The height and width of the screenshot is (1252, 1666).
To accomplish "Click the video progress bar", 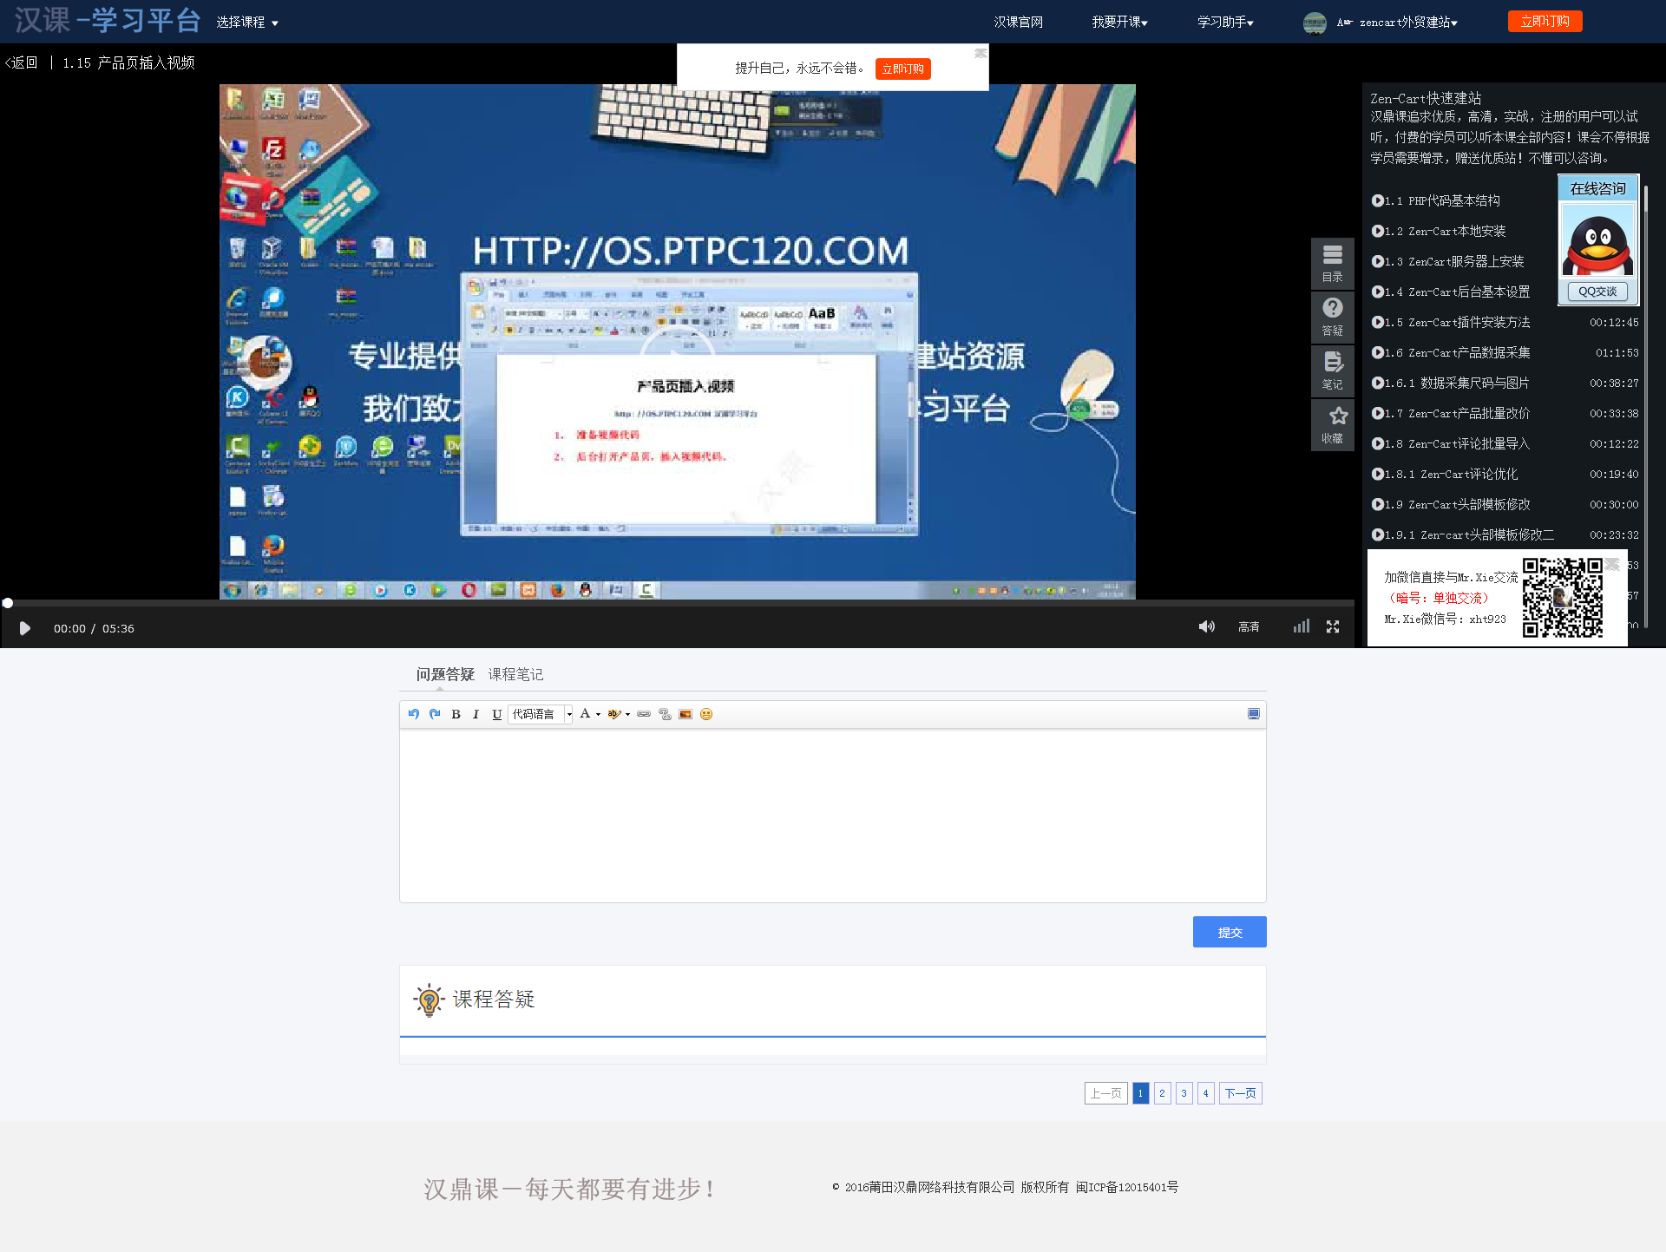I will click(x=677, y=603).
